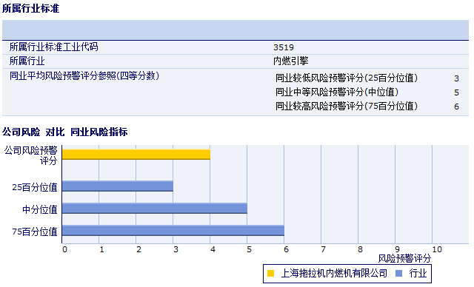Click the 10 tick on the x-axis
The width and height of the screenshot is (474, 287).
436,249
